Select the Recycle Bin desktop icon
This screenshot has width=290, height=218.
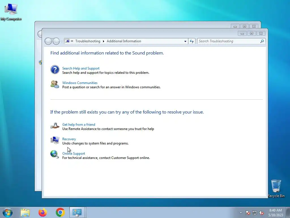(276, 188)
